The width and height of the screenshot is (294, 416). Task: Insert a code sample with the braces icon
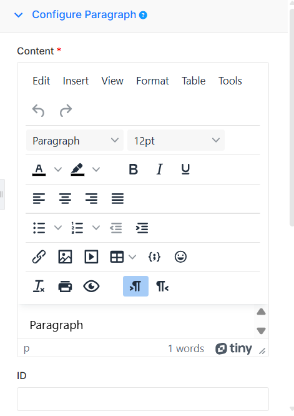(154, 257)
